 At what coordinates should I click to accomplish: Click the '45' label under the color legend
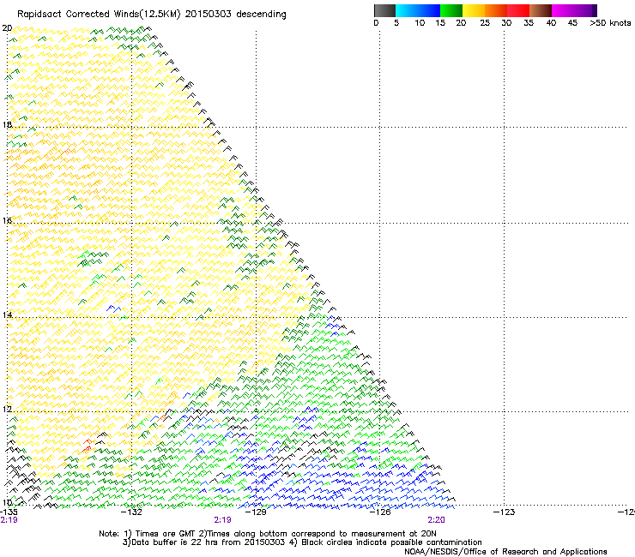[572, 23]
